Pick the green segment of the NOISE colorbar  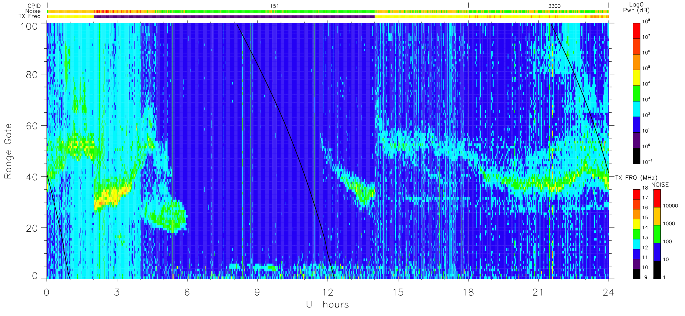657,234
